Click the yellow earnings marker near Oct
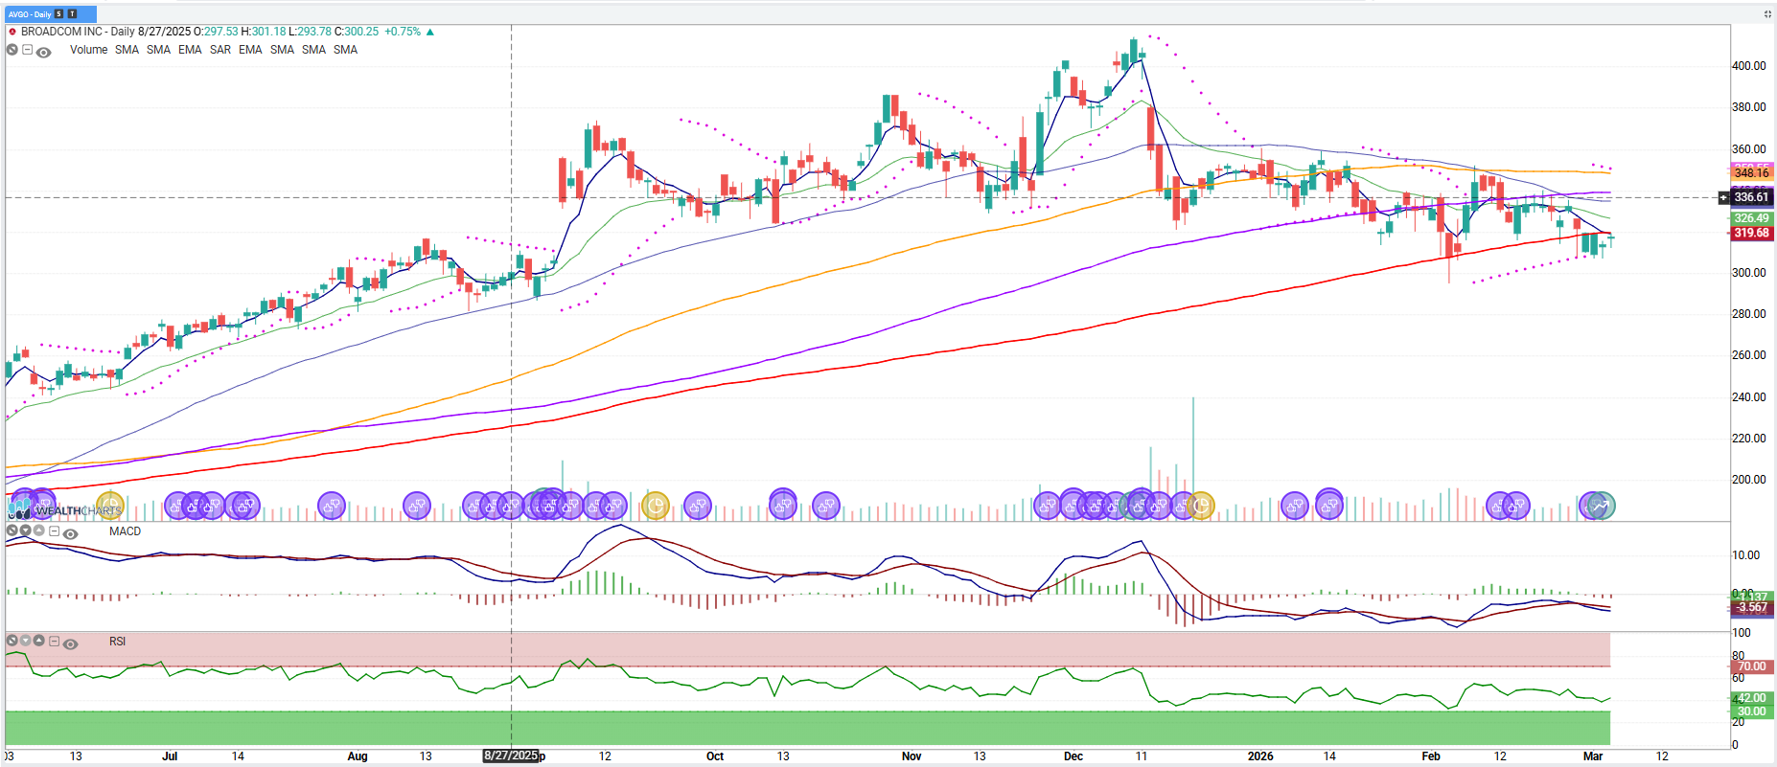Image resolution: width=1777 pixels, height=767 pixels. 656,505
